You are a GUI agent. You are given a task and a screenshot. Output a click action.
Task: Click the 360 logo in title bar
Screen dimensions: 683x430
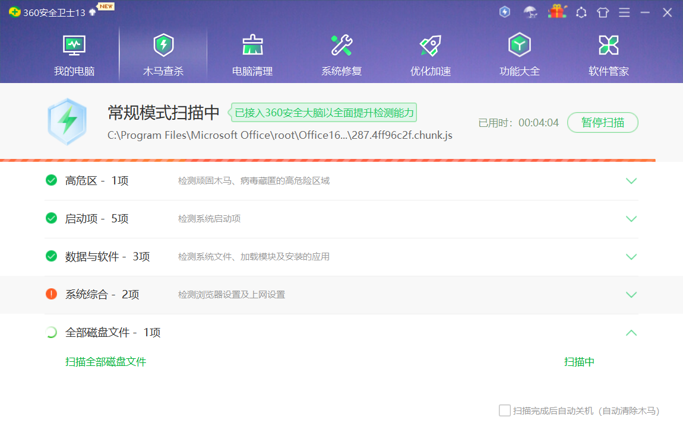(x=14, y=12)
